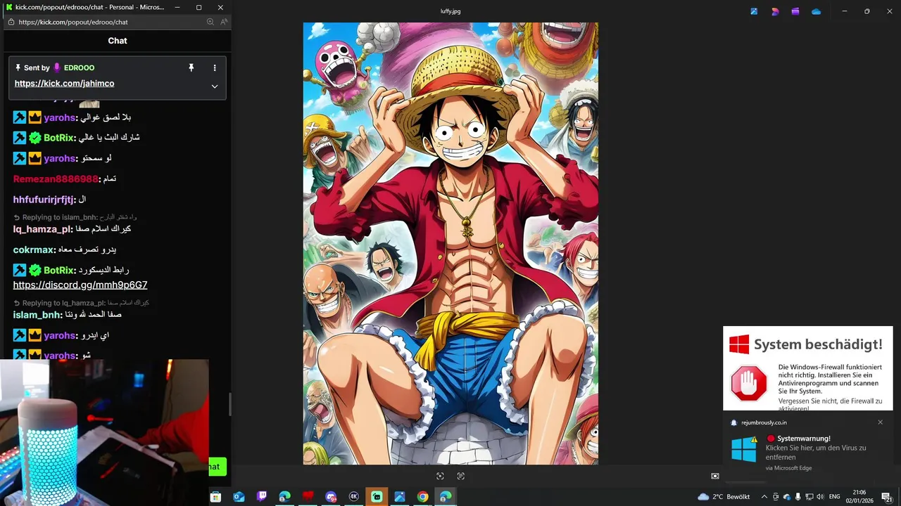
Task: Click username hhfufurirjrfjtj in chat
Action: click(x=44, y=200)
